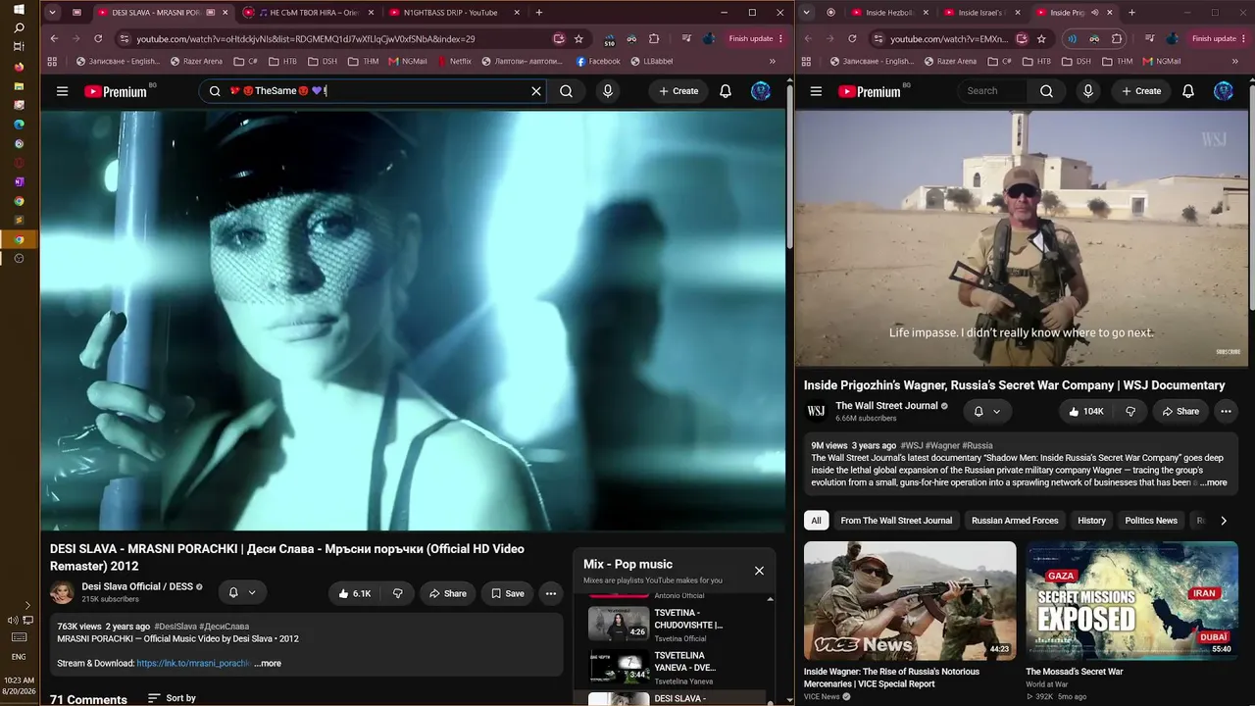The height and width of the screenshot is (706, 1255).
Task: Mute the Inside Prigozhin tab audio
Action: 1094,13
